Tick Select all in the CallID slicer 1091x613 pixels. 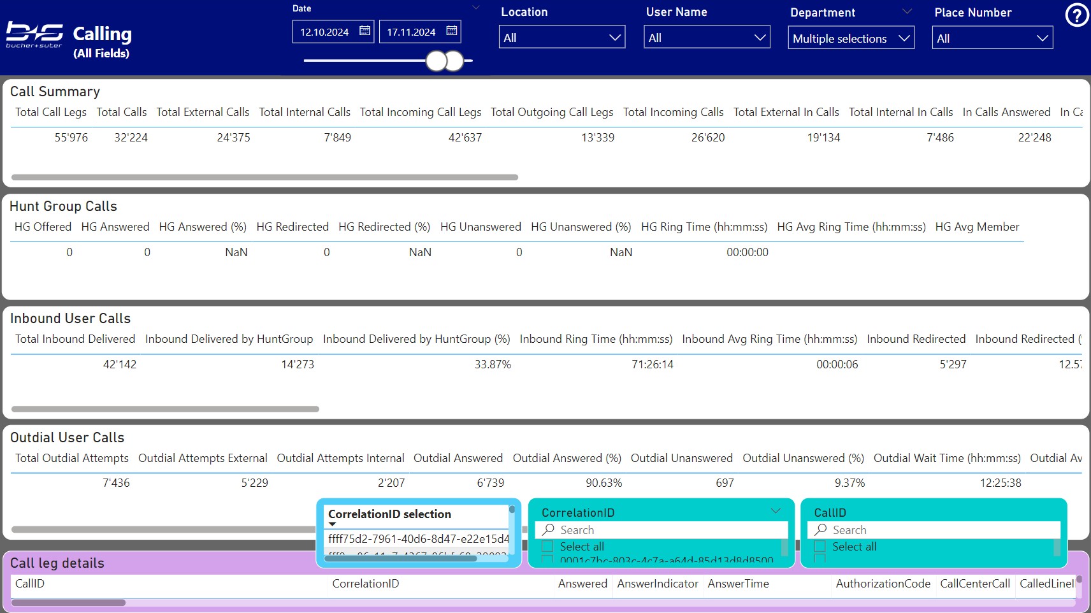pyautogui.click(x=820, y=546)
